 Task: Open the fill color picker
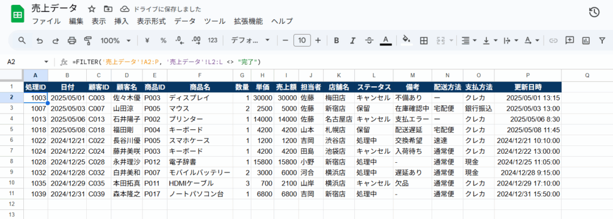pos(406,40)
